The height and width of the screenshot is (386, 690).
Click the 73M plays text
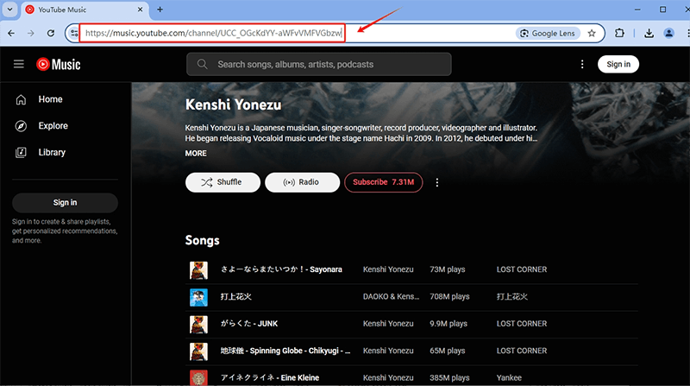pyautogui.click(x=448, y=269)
